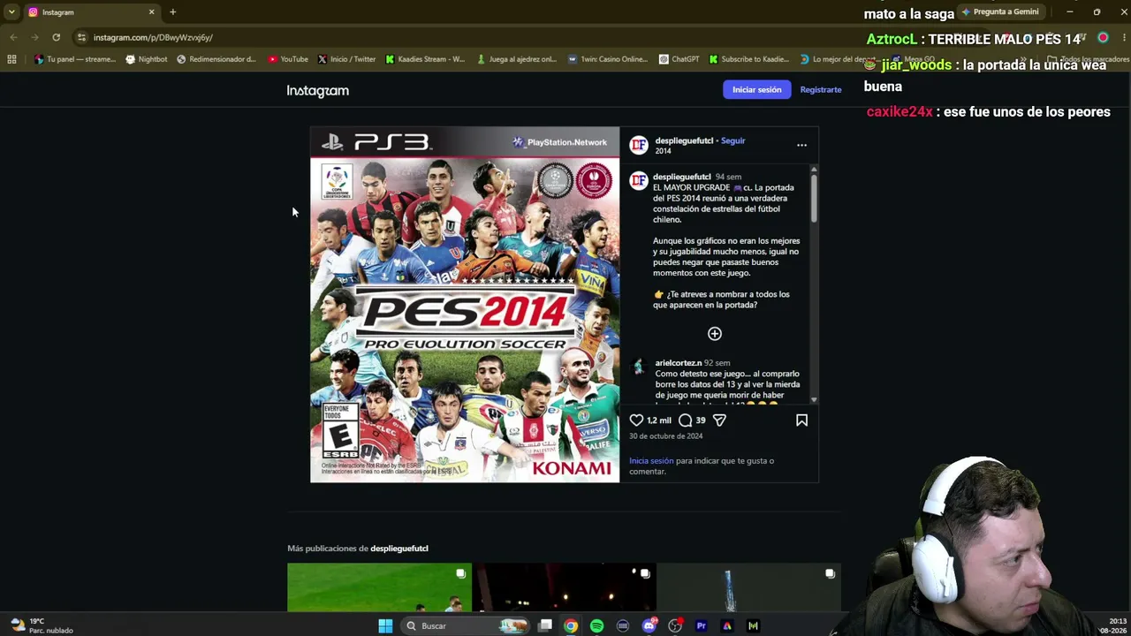Viewport: 1131px width, 636px height.
Task: Like the post with the heart icon
Action: 636,420
